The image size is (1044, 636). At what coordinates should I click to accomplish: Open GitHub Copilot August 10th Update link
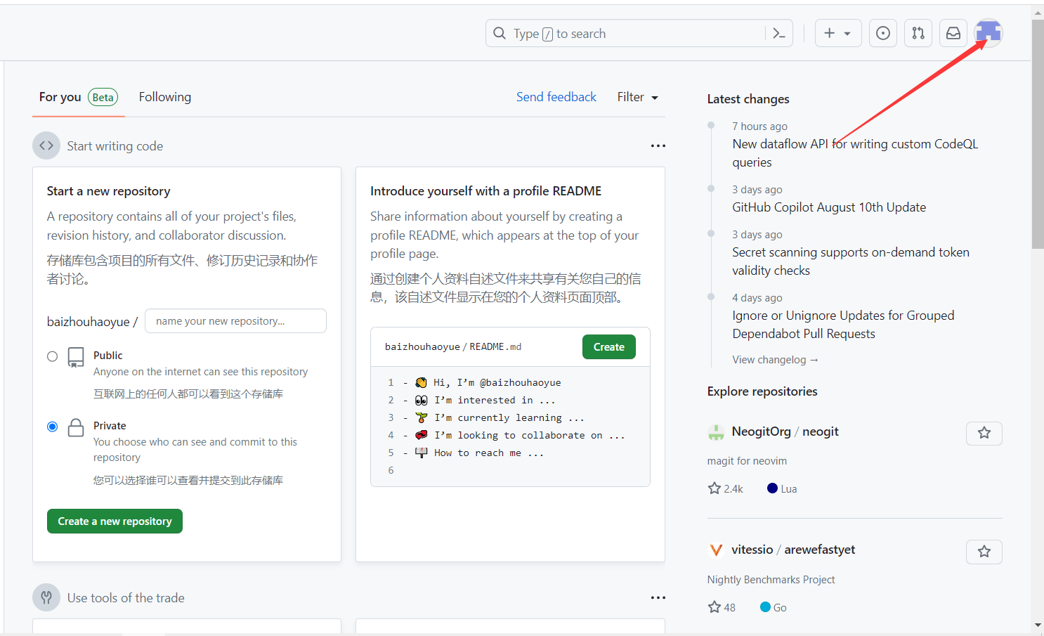pos(829,207)
